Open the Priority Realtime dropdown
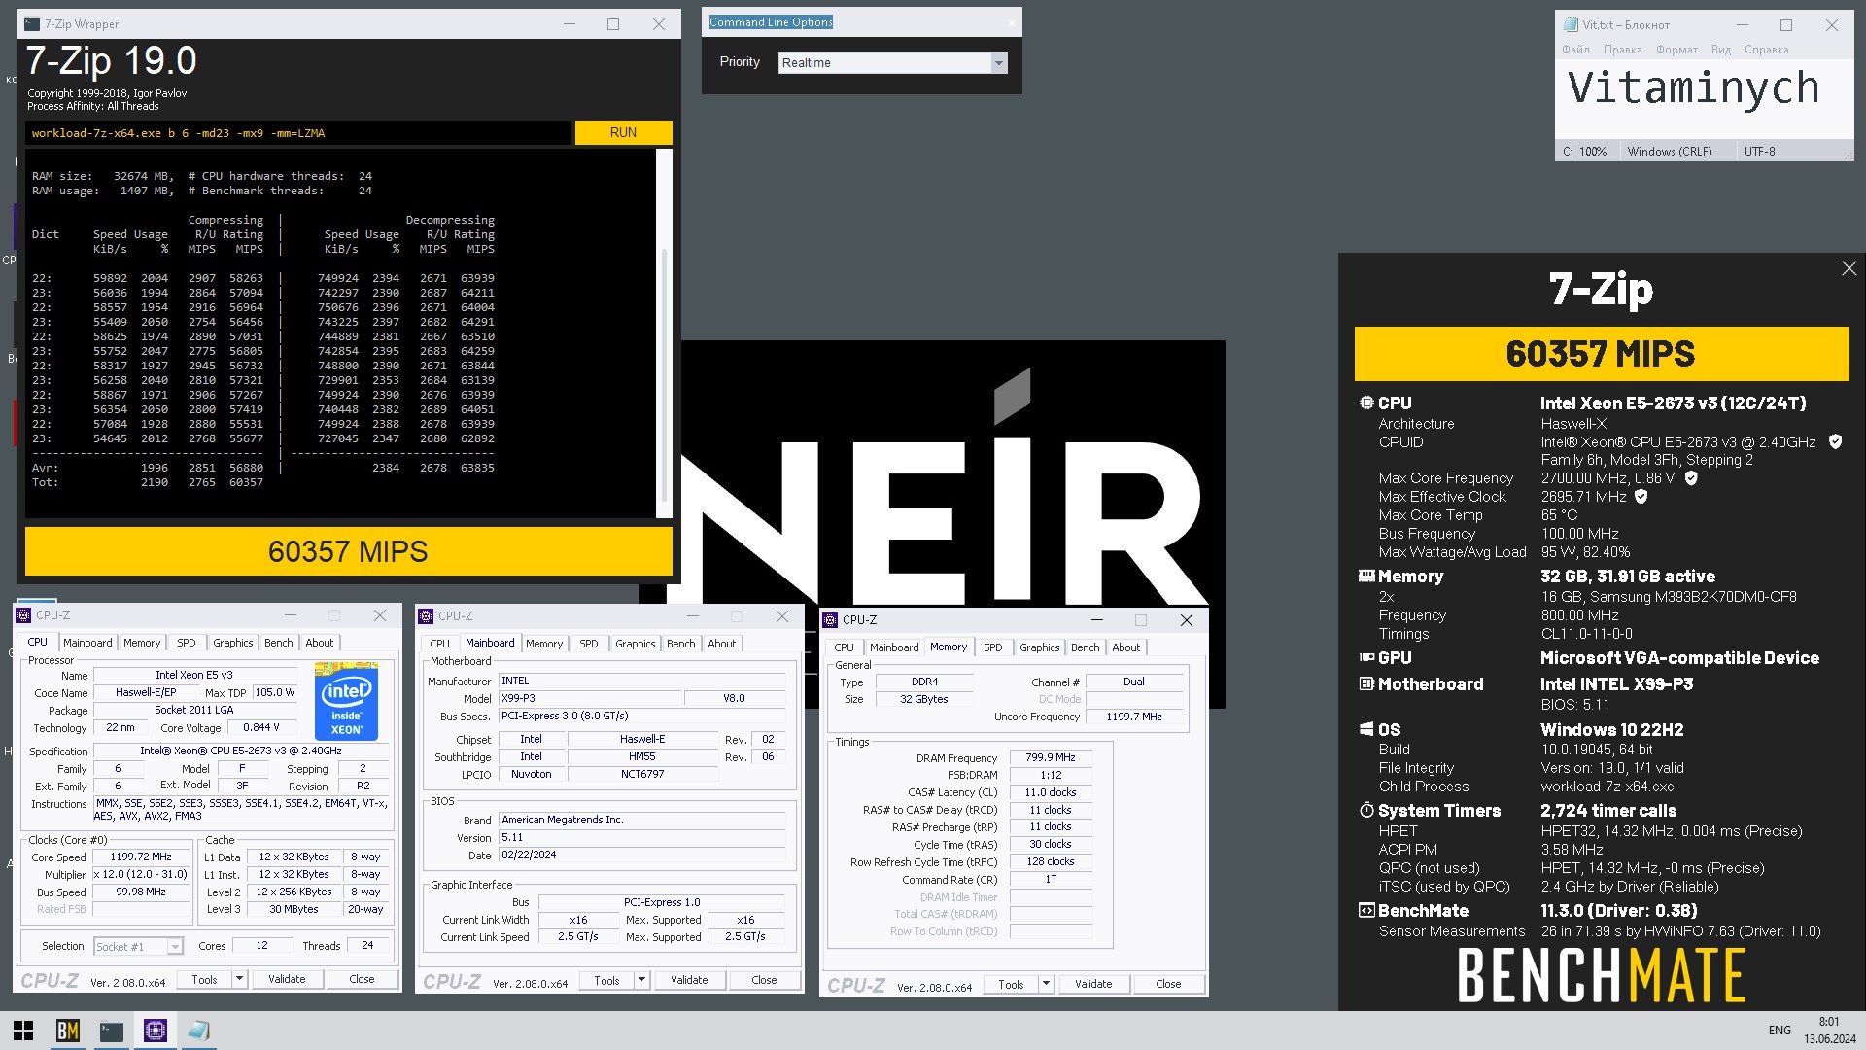1866x1050 pixels. (998, 63)
